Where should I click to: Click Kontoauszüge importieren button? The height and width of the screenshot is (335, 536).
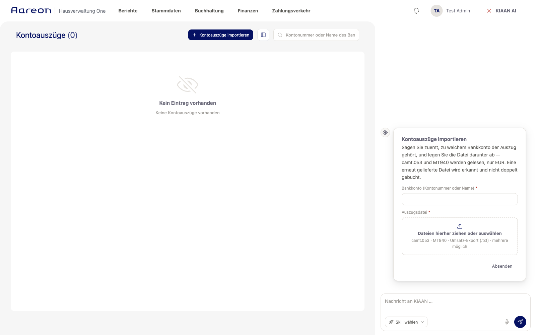point(220,35)
